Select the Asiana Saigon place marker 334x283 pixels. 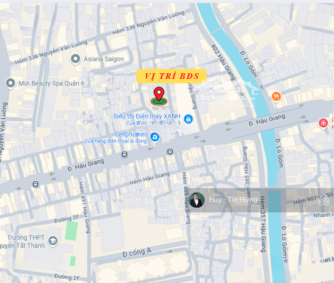(x=75, y=59)
